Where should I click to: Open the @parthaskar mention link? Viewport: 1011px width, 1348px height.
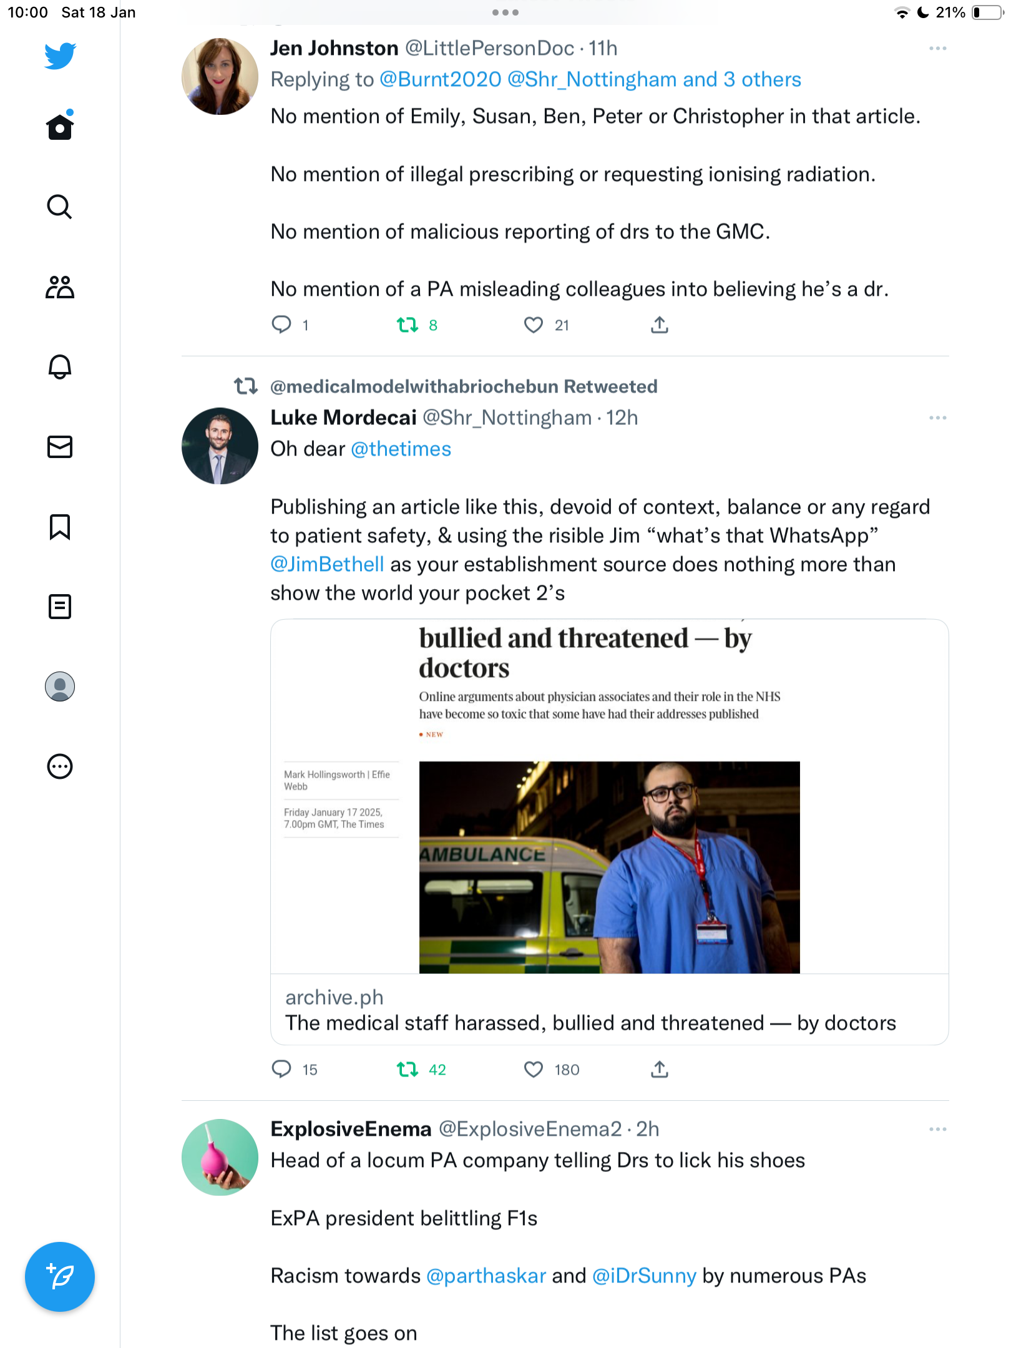[x=486, y=1276]
